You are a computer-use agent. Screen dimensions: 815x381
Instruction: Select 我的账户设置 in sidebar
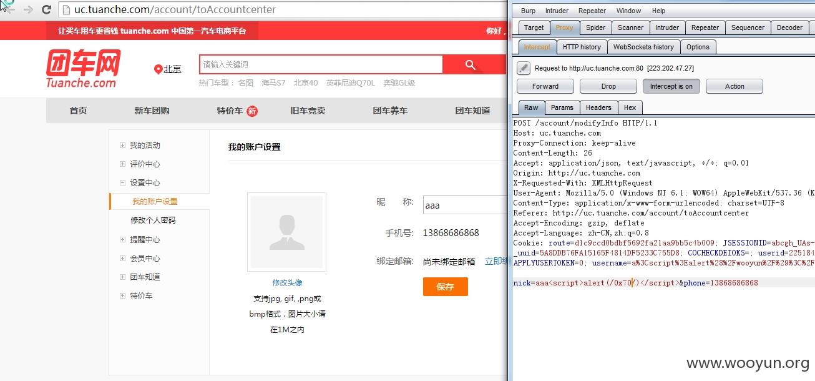click(155, 202)
